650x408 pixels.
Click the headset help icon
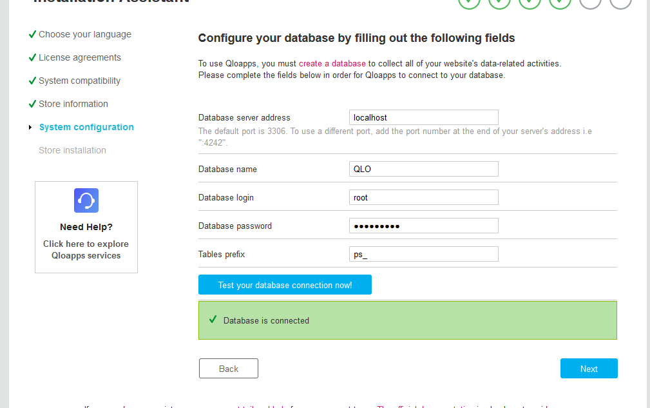click(x=86, y=200)
